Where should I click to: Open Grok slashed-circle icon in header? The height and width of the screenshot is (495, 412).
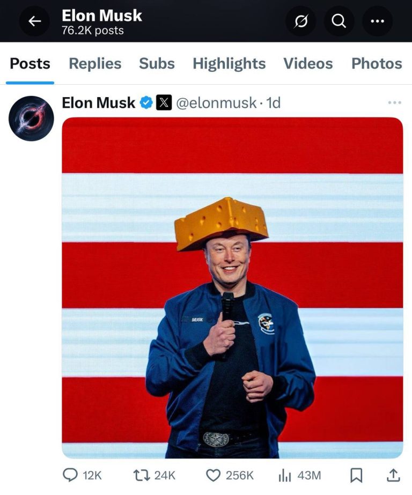click(x=300, y=21)
